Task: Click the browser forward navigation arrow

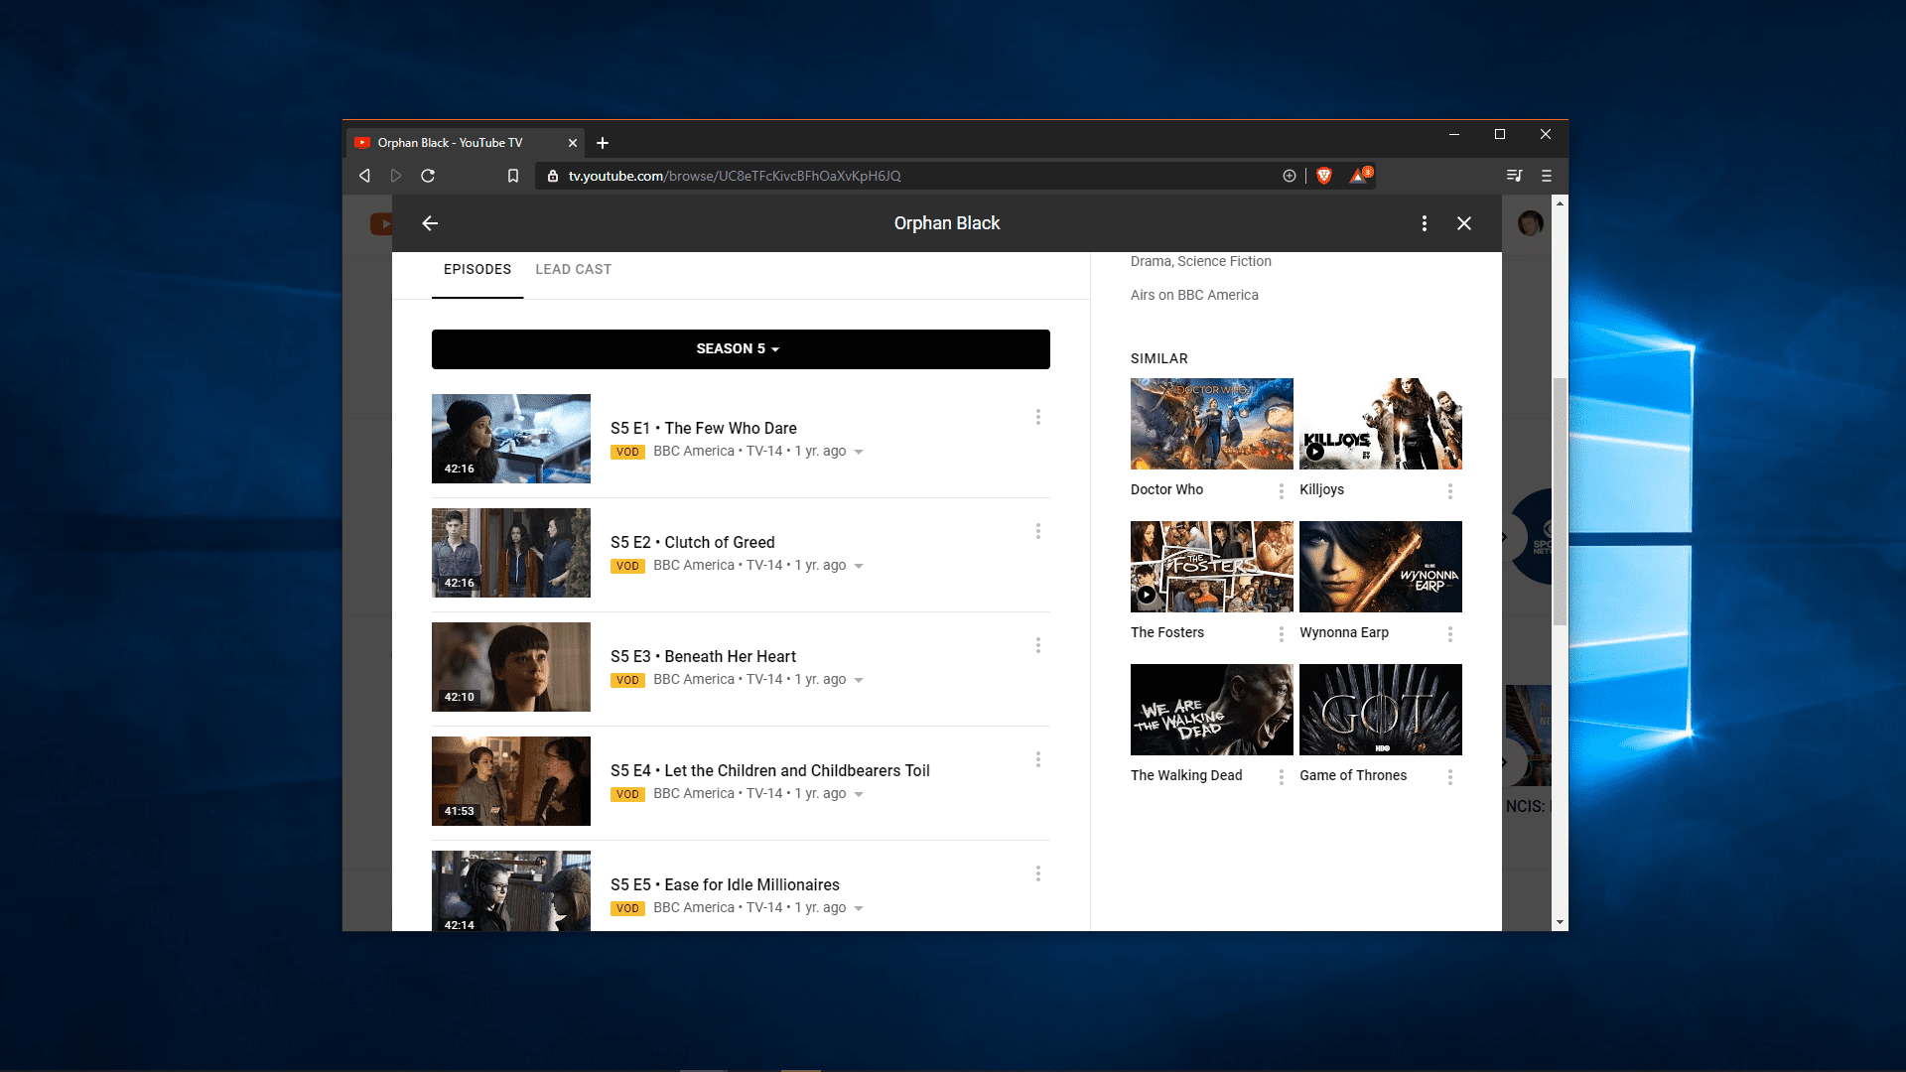Action: pos(396,176)
